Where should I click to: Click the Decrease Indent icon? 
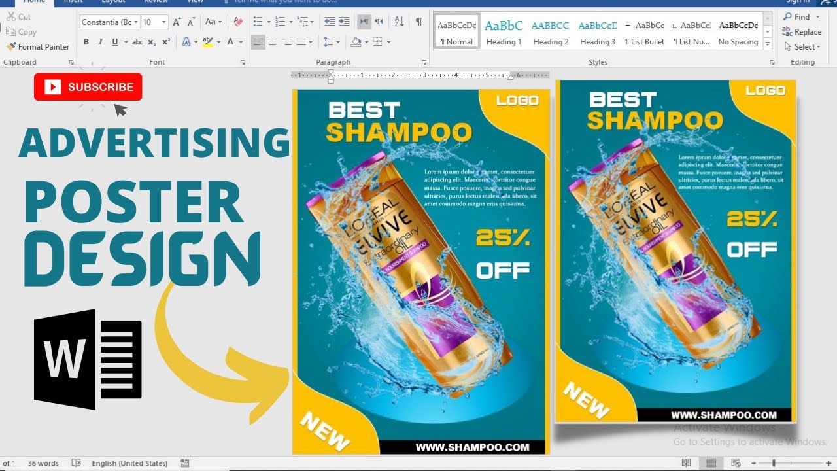click(330, 22)
